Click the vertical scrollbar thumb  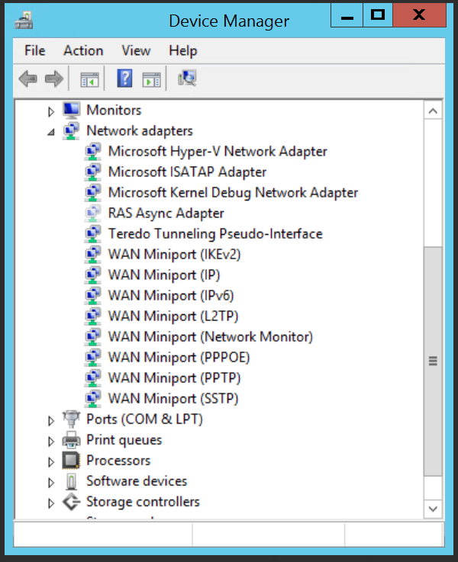(433, 361)
